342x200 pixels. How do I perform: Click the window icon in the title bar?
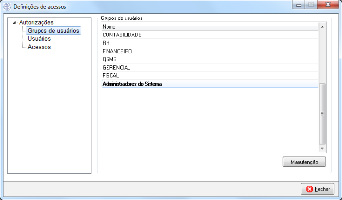(x=7, y=7)
